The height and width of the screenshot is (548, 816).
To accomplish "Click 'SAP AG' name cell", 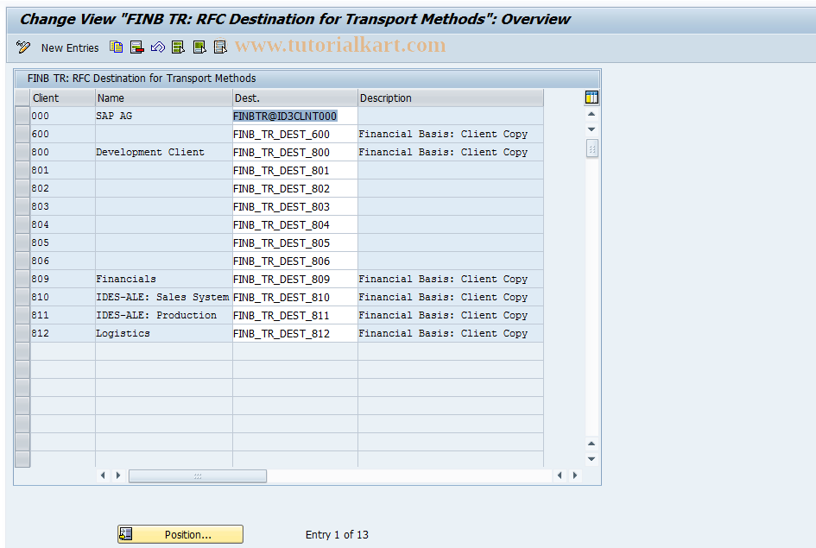I will (164, 116).
